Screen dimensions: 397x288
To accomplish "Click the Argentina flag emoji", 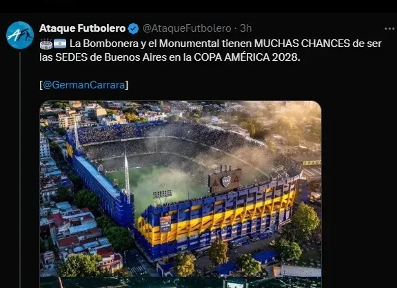I will pos(60,44).
